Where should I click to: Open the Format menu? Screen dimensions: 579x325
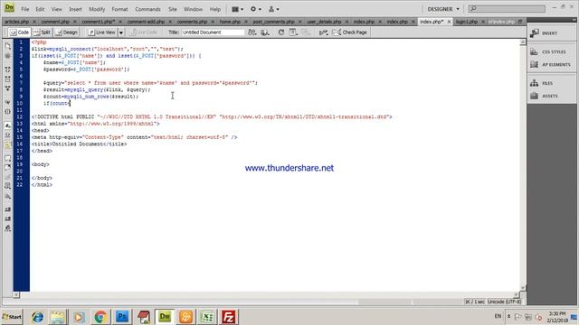(x=119, y=9)
